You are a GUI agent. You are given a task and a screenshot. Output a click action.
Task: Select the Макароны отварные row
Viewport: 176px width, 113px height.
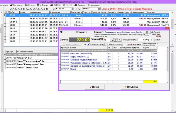[109, 63]
